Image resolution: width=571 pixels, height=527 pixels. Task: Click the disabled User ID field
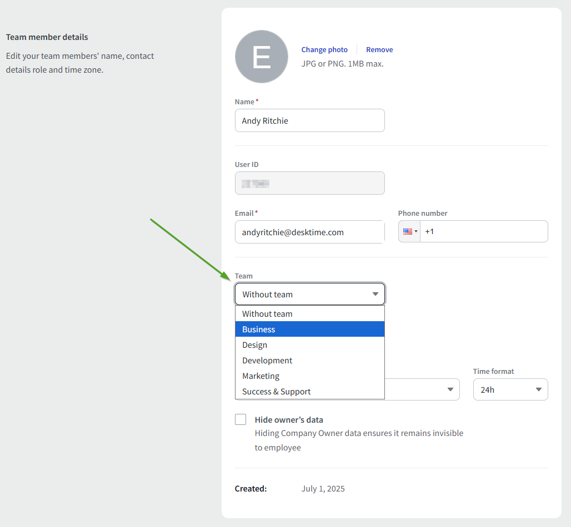(x=309, y=183)
